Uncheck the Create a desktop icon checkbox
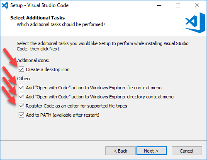The width and height of the screenshot is (207, 160). [21, 69]
